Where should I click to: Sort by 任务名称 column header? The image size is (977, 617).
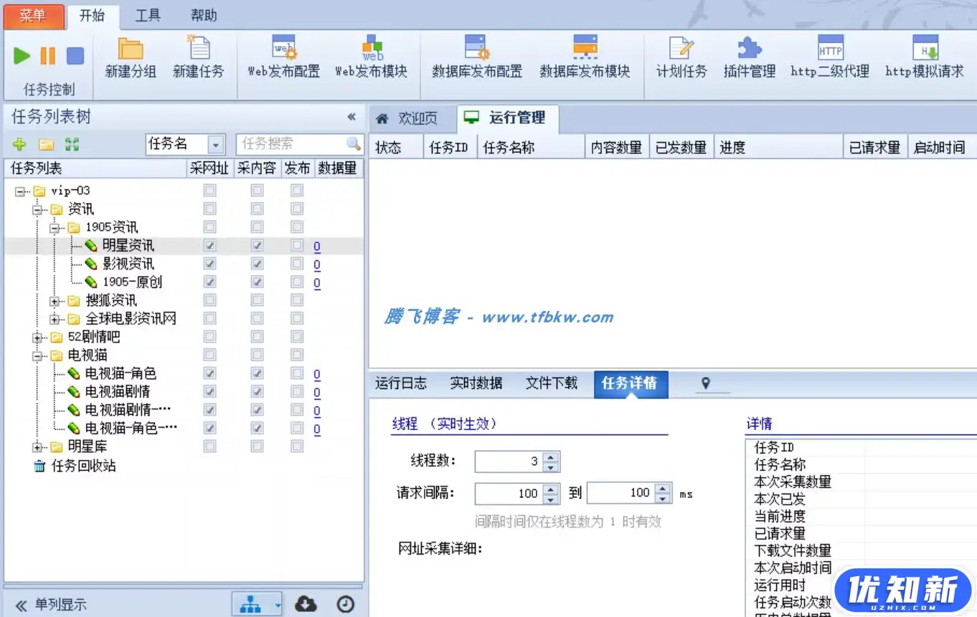(x=531, y=148)
